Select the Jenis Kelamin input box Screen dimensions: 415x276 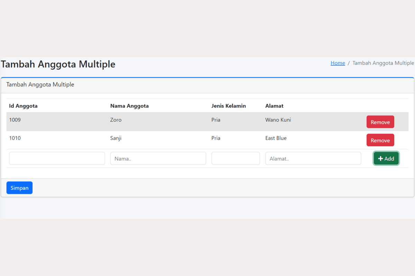(236, 159)
